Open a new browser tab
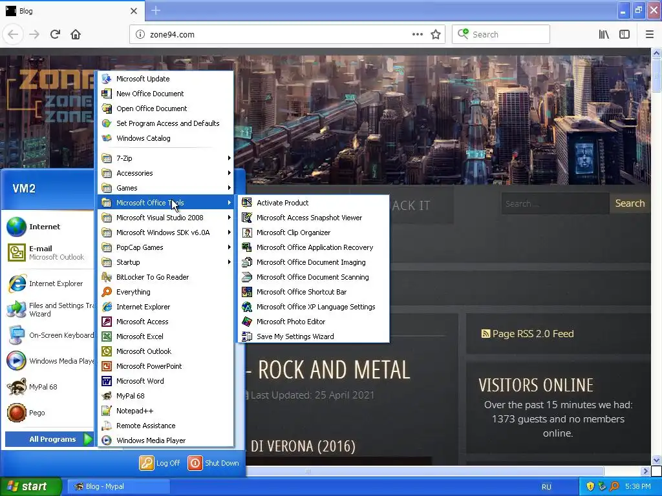This screenshot has height=496, width=662. click(x=156, y=10)
